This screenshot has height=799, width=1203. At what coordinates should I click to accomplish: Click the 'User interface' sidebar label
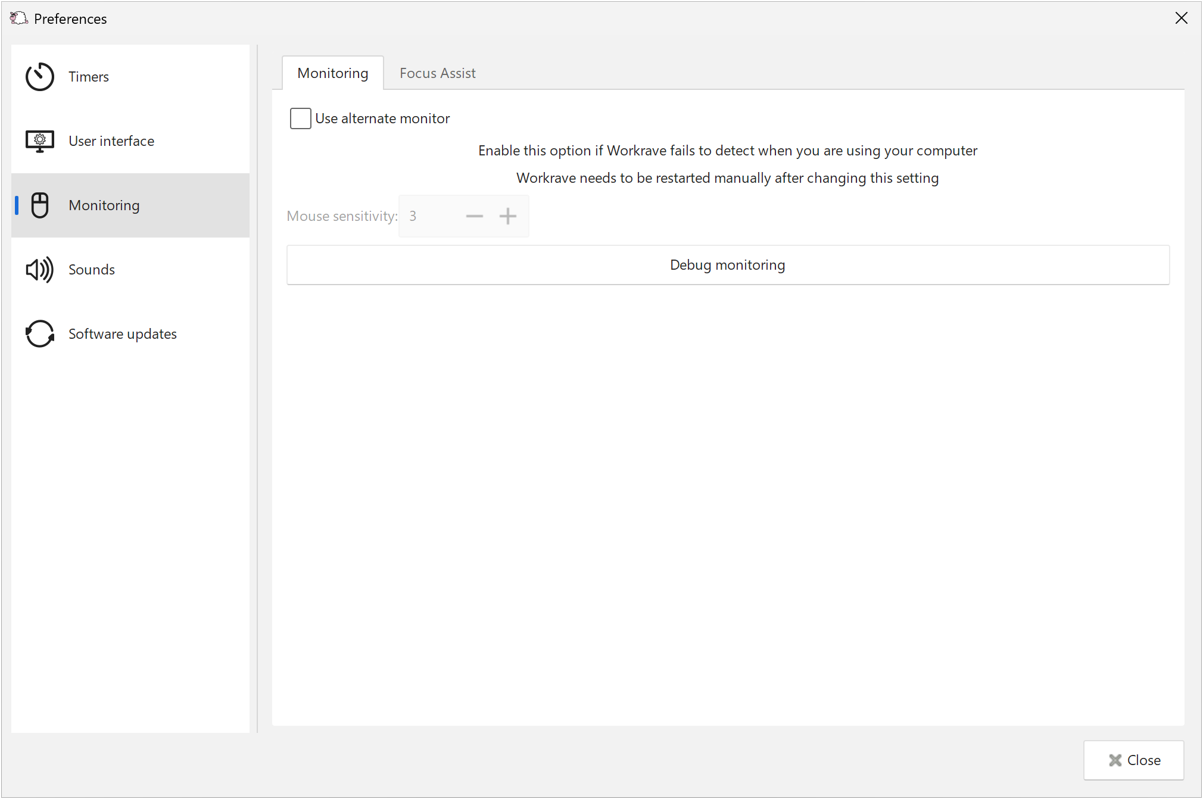click(x=111, y=141)
